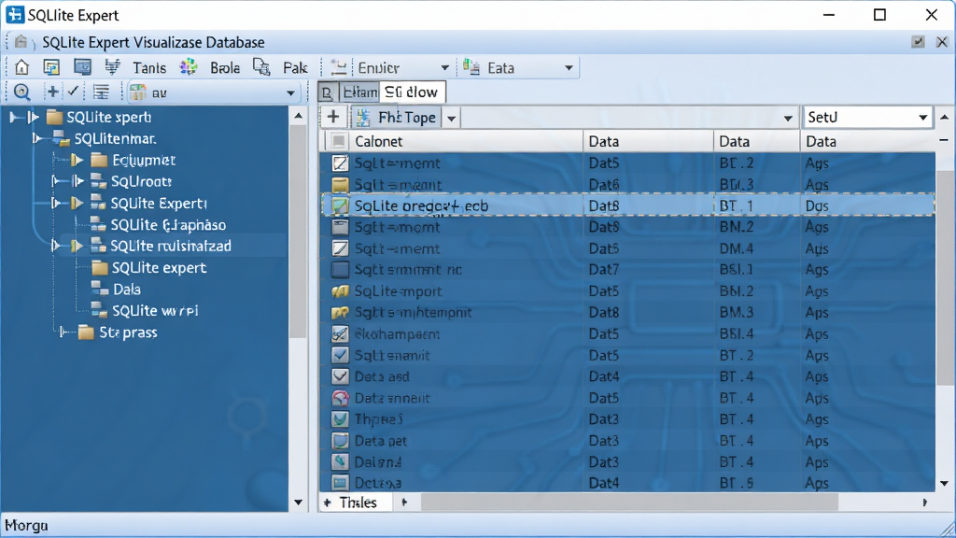Switch to the first B tab
This screenshot has width=956, height=538.
(328, 92)
